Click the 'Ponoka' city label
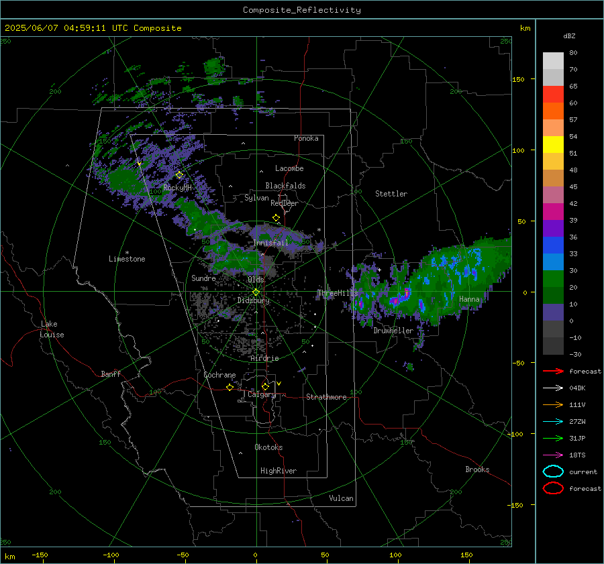 click(306, 138)
